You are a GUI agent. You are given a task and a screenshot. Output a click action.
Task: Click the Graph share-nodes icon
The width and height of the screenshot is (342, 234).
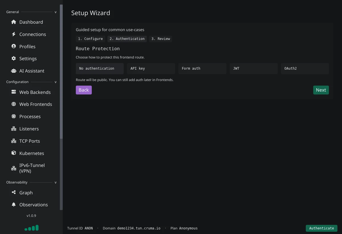point(14,192)
